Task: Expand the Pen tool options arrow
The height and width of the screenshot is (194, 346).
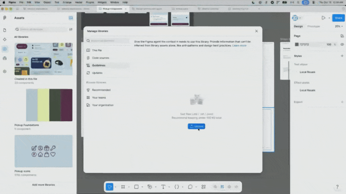Action: [156, 187]
